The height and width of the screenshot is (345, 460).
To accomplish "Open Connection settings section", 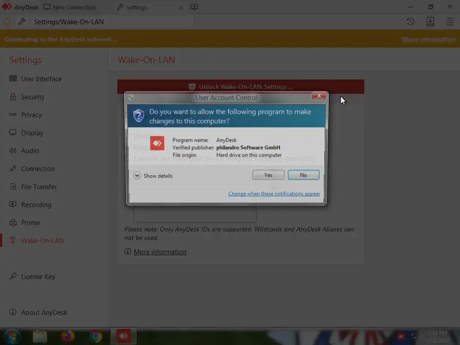I will click(x=38, y=169).
